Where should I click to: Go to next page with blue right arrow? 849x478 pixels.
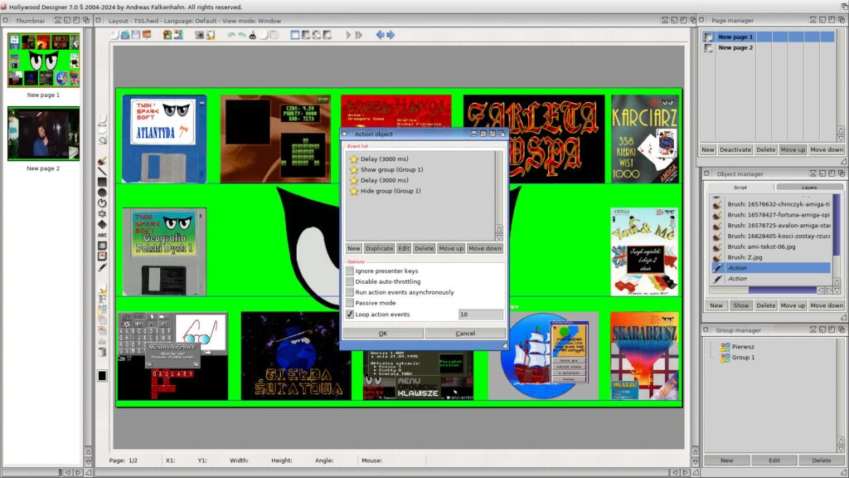coord(391,35)
